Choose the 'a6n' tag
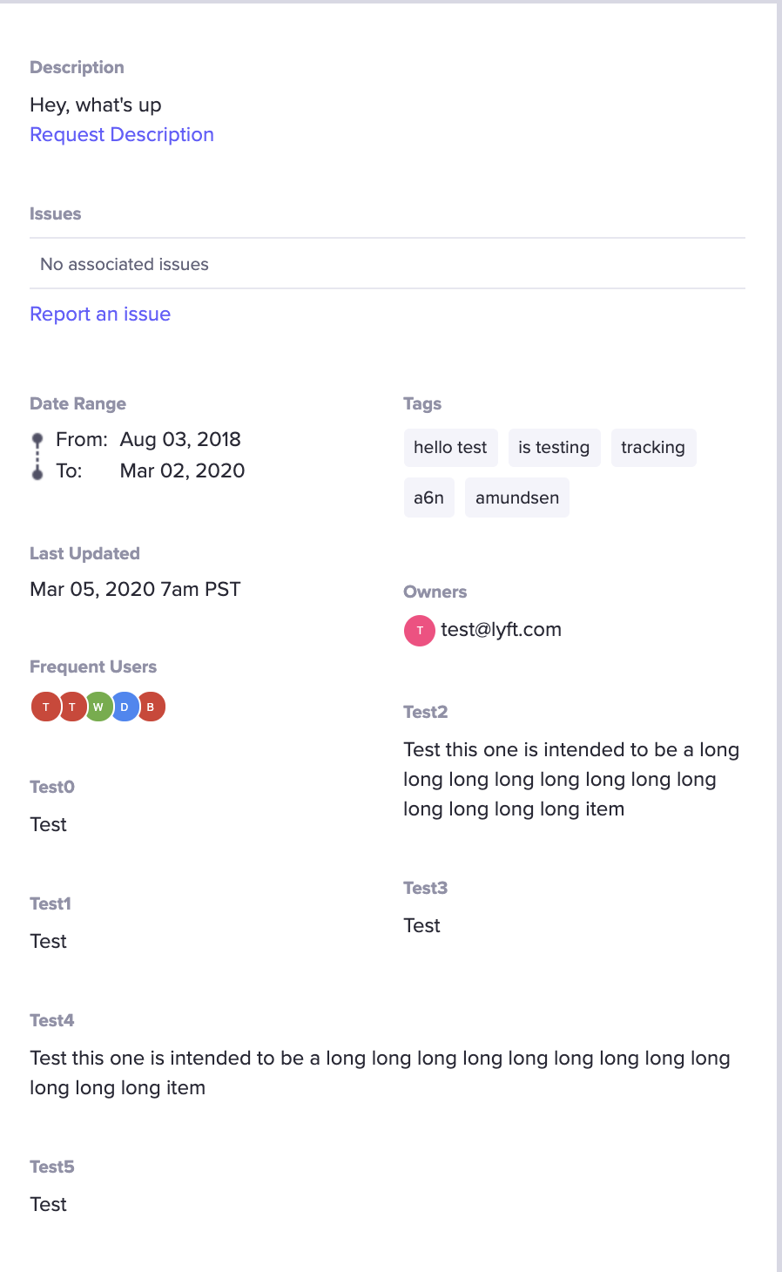The width and height of the screenshot is (782, 1272). tap(428, 497)
